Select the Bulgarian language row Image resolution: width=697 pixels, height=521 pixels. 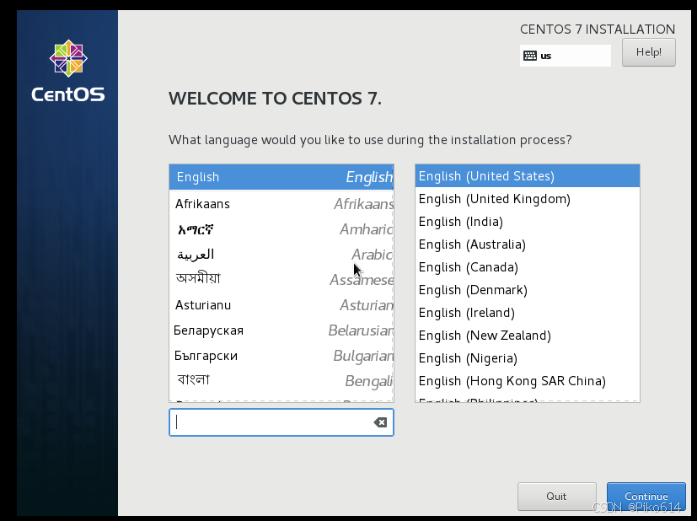tap(281, 356)
